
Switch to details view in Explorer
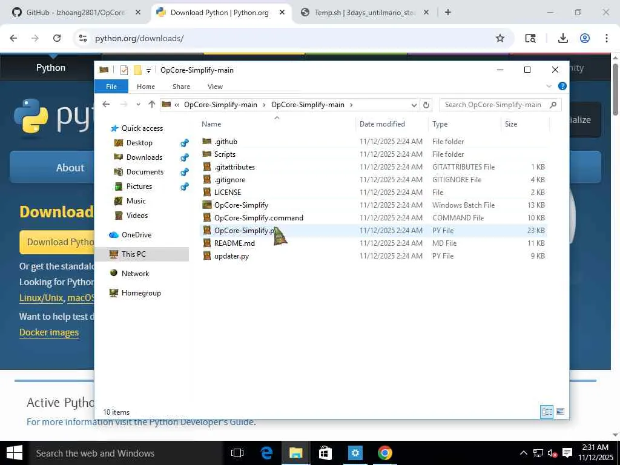tap(547, 412)
